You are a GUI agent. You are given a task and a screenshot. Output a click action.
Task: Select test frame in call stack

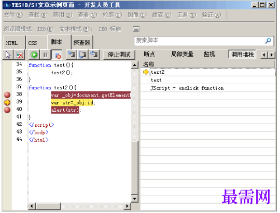tap(208, 81)
